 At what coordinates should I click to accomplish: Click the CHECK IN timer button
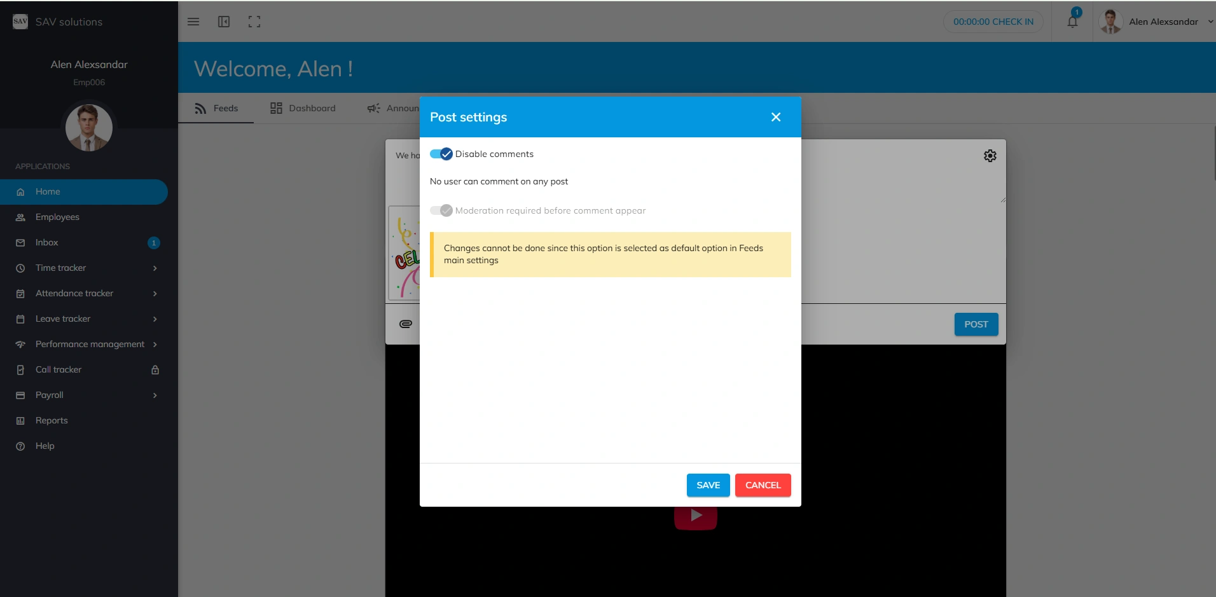993,22
